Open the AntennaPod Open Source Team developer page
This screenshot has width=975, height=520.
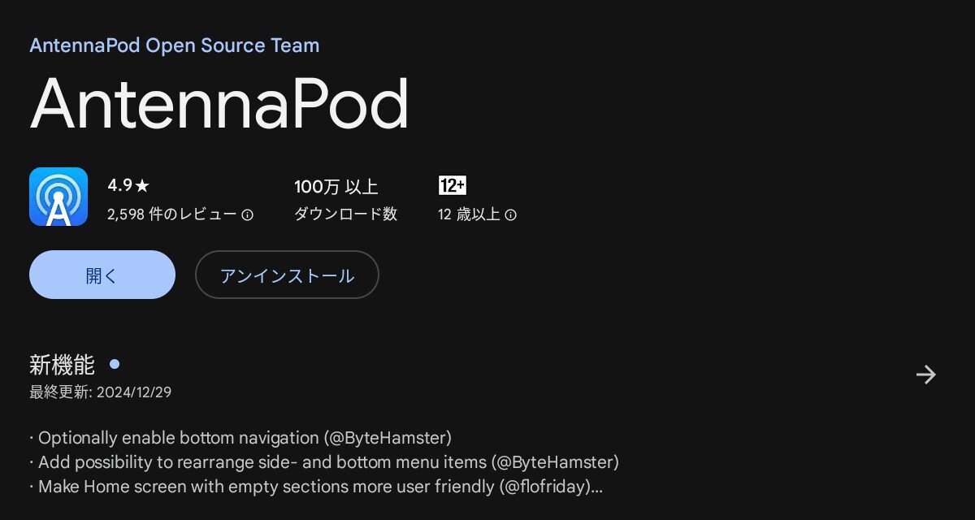click(175, 45)
